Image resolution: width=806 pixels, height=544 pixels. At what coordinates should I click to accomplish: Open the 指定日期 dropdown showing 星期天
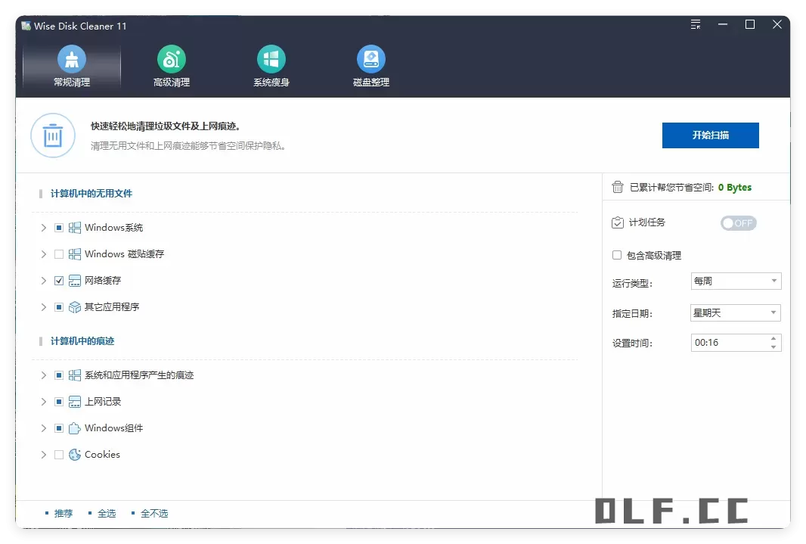click(775, 312)
